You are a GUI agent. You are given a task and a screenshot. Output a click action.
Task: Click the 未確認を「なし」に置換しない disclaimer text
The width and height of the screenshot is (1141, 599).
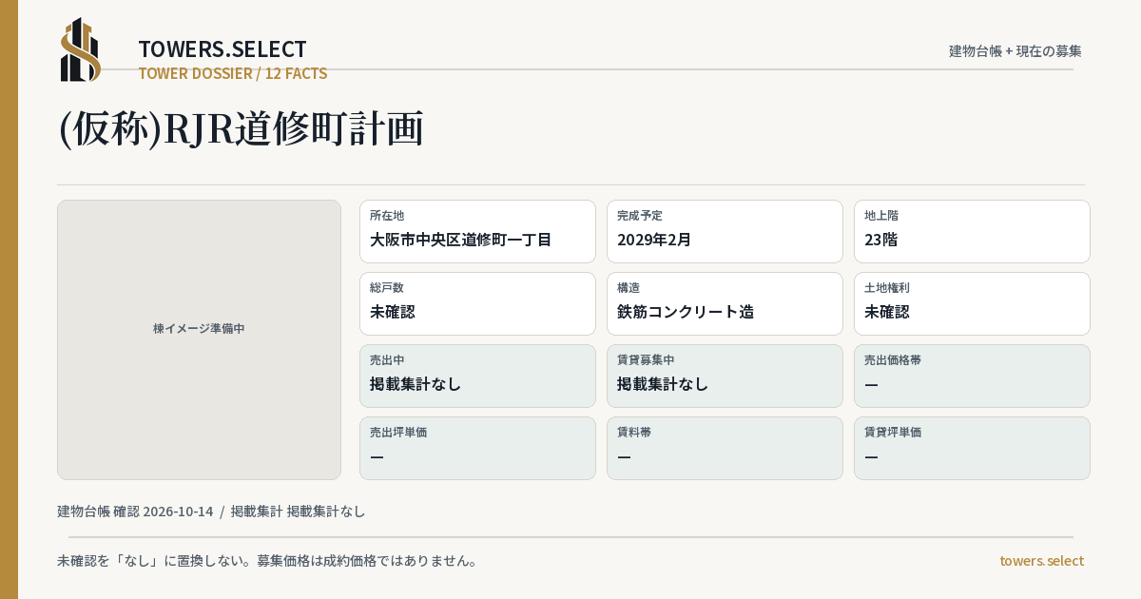coord(267,561)
